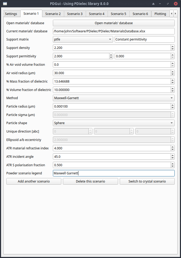The height and width of the screenshot is (258, 181).
Task: Open the Support matrix ptfe dropdown
Action: (83, 39)
